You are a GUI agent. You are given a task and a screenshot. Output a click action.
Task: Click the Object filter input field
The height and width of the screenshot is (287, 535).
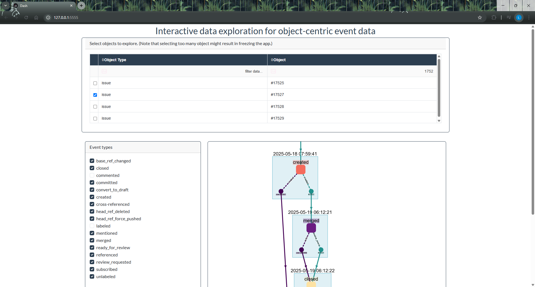click(354, 71)
